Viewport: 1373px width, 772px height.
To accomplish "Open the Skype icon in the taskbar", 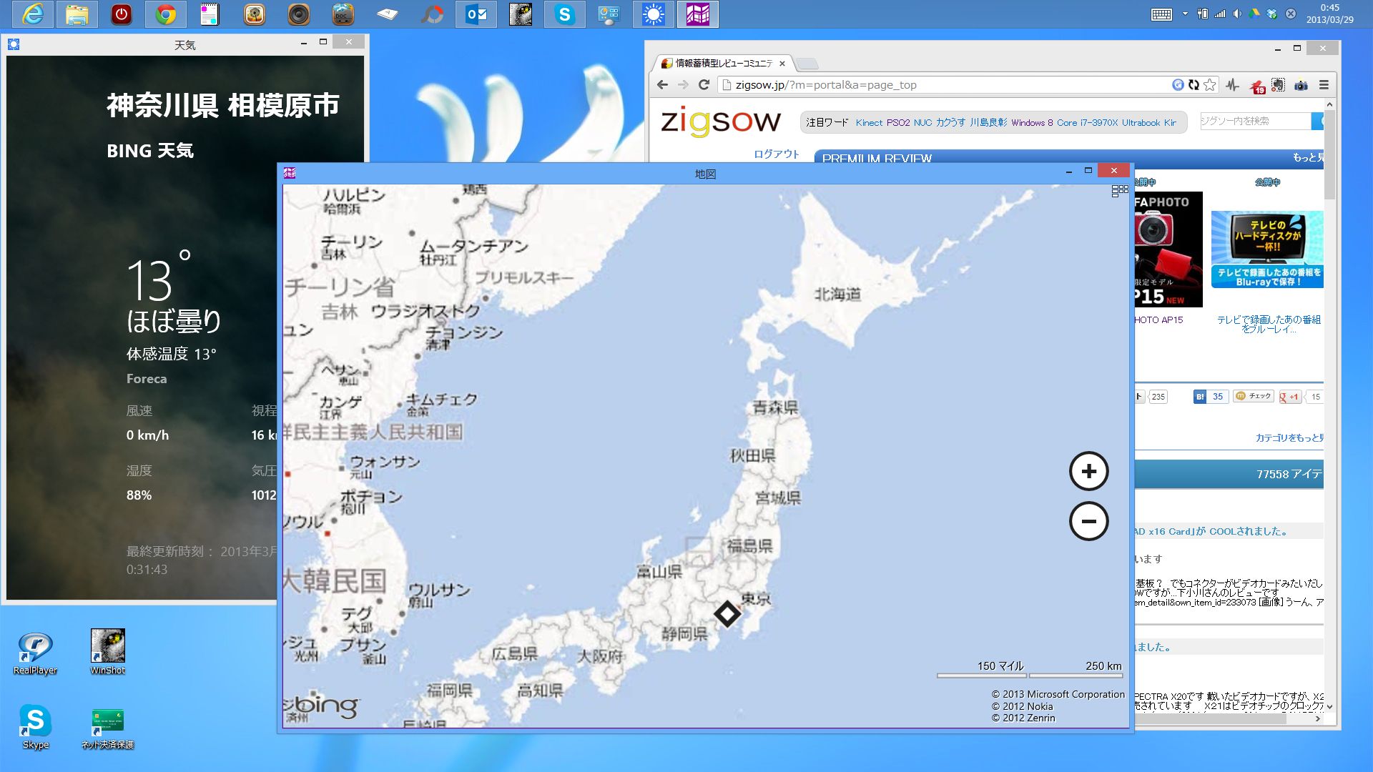I will coord(565,14).
